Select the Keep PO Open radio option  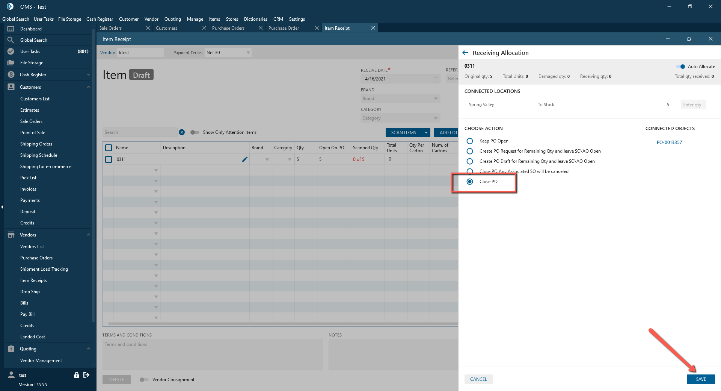point(470,141)
